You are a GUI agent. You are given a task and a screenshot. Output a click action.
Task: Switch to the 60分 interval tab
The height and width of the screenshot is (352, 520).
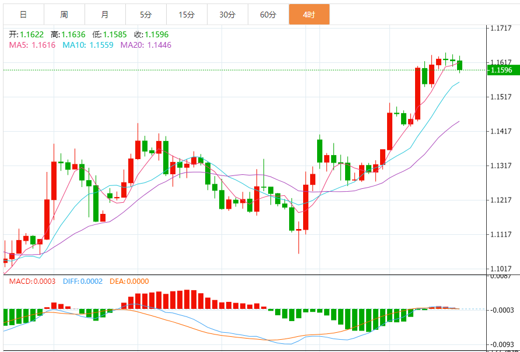pos(268,15)
